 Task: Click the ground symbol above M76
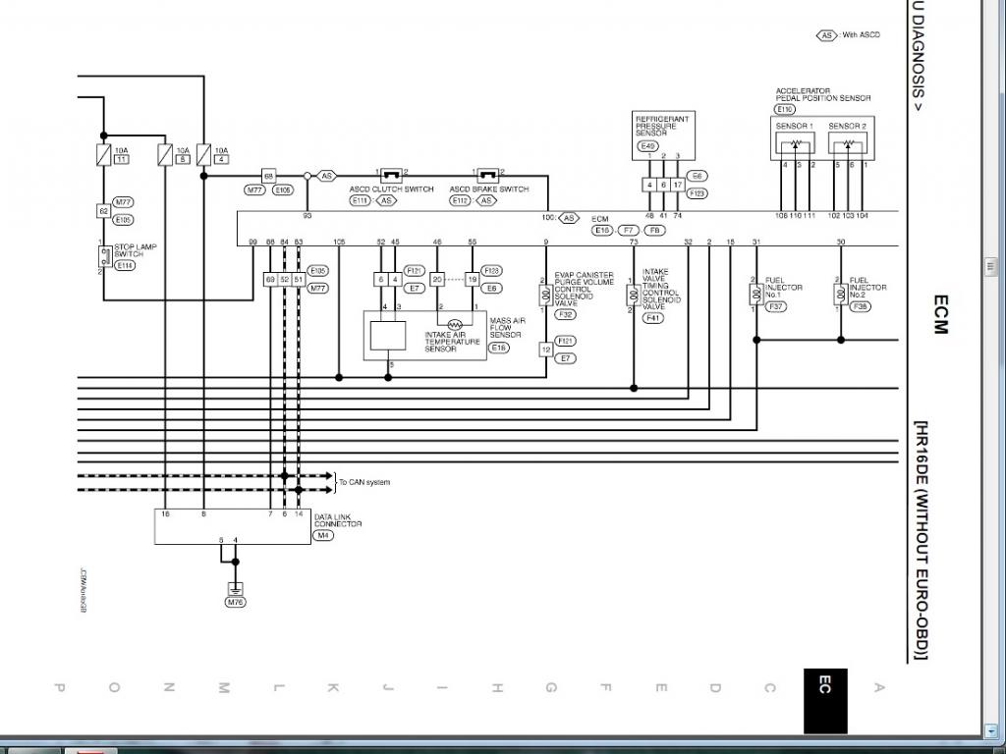click(235, 588)
